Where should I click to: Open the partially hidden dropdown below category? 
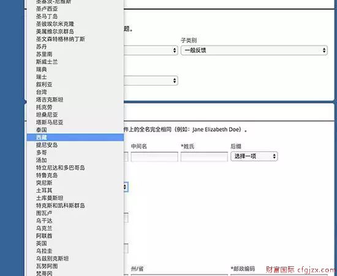[151, 81]
